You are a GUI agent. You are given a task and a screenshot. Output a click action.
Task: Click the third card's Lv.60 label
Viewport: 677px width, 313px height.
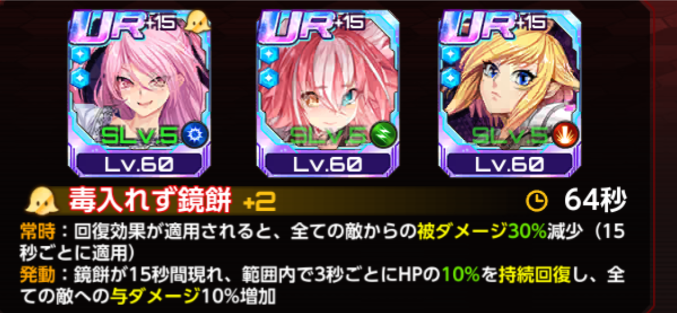point(509,164)
